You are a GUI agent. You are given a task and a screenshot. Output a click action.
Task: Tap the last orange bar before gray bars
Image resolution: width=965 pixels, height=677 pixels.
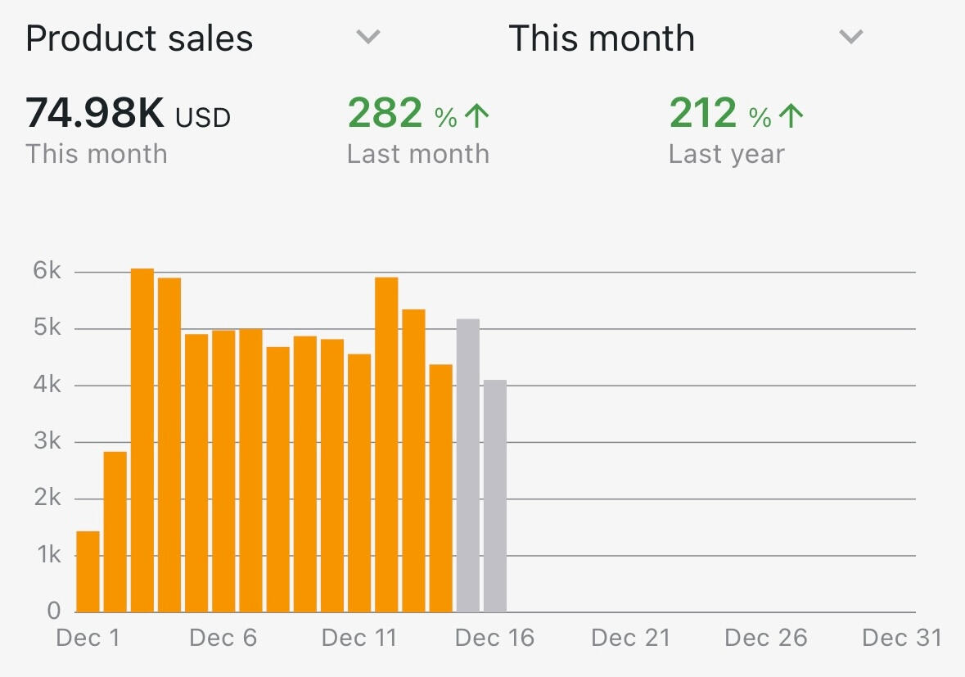(x=440, y=488)
